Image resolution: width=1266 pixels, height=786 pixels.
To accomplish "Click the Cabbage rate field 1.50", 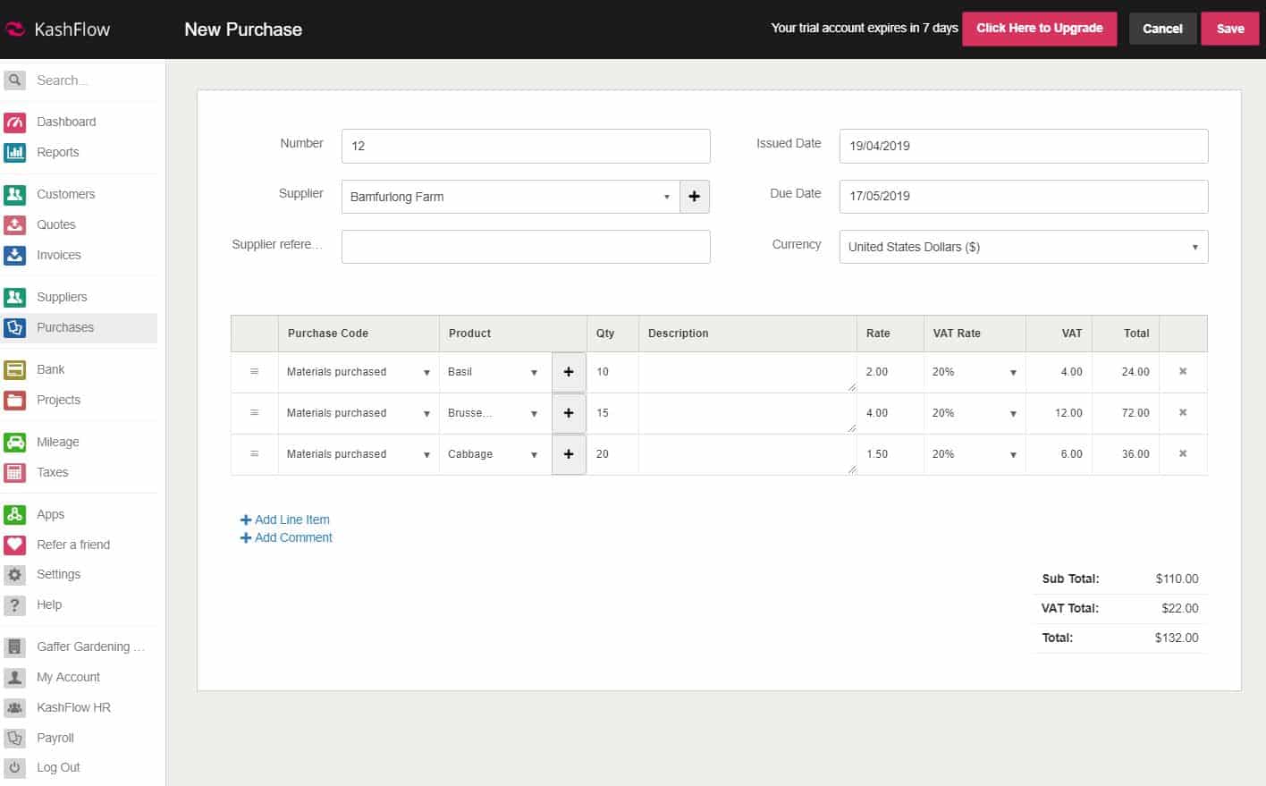I will pyautogui.click(x=890, y=454).
